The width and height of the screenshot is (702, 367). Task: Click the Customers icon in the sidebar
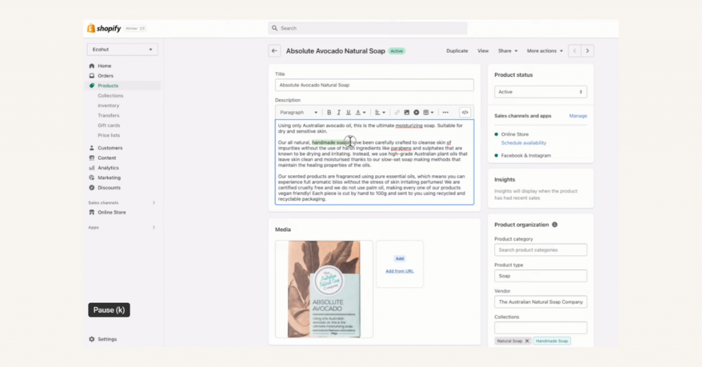point(92,148)
